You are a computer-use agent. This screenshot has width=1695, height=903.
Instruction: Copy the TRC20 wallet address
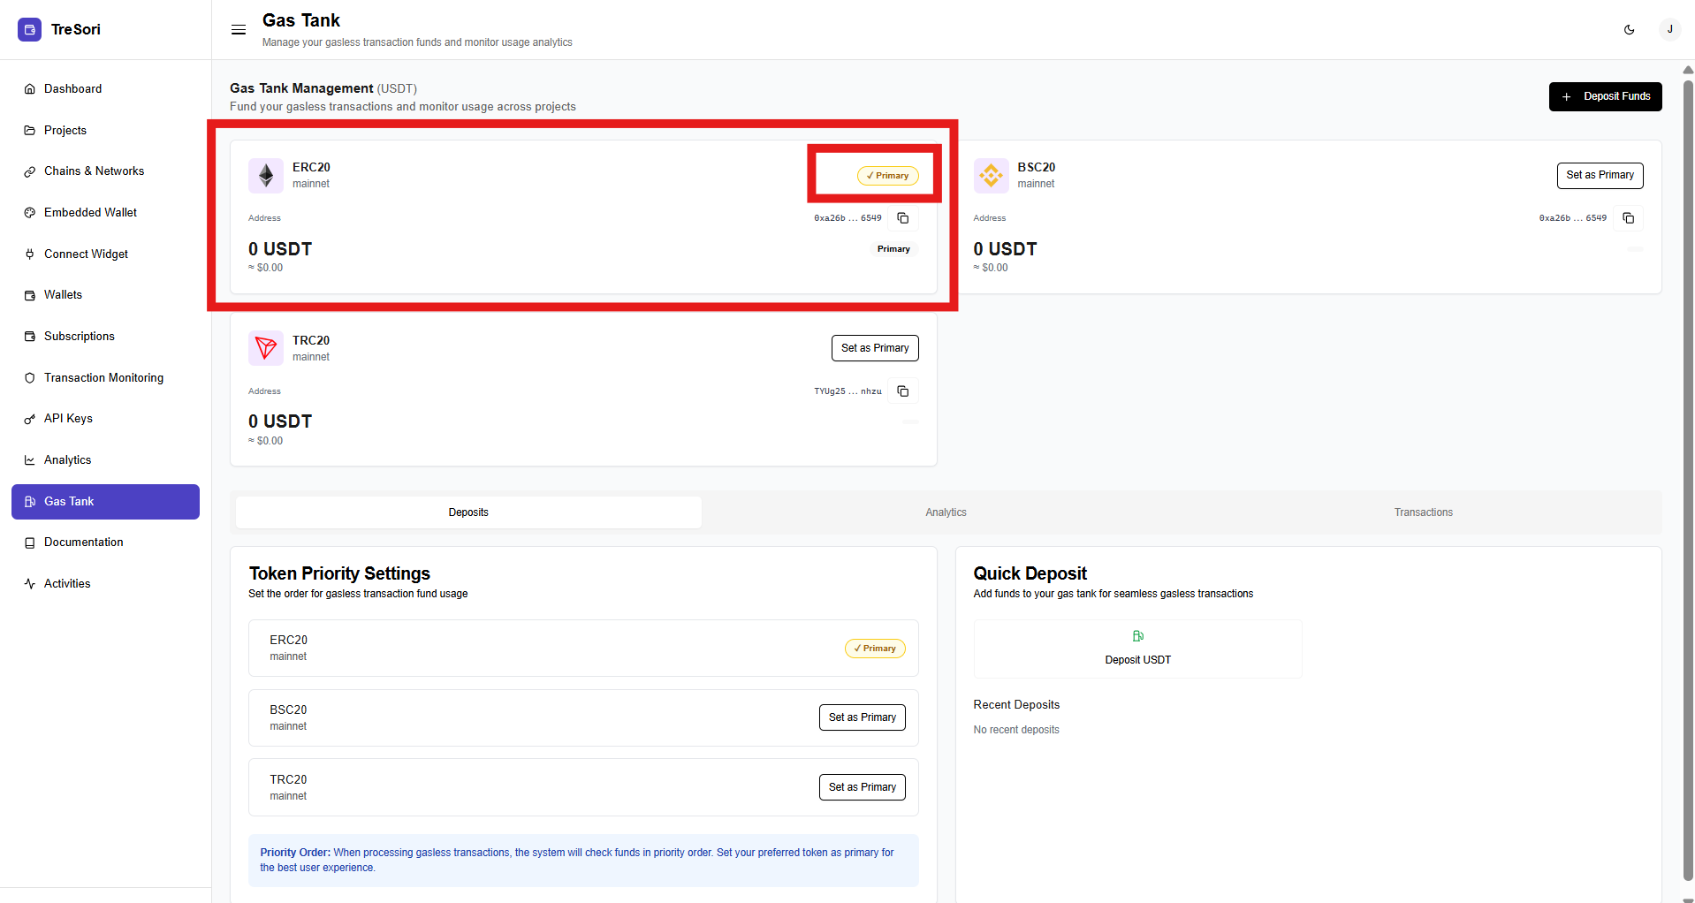click(903, 391)
